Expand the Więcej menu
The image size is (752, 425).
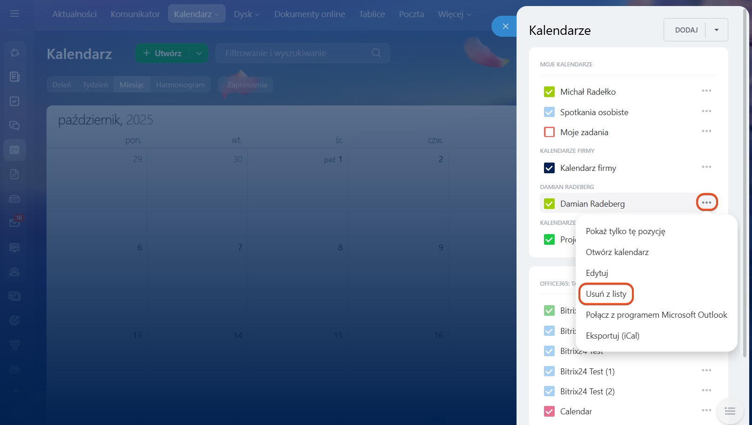coord(455,14)
